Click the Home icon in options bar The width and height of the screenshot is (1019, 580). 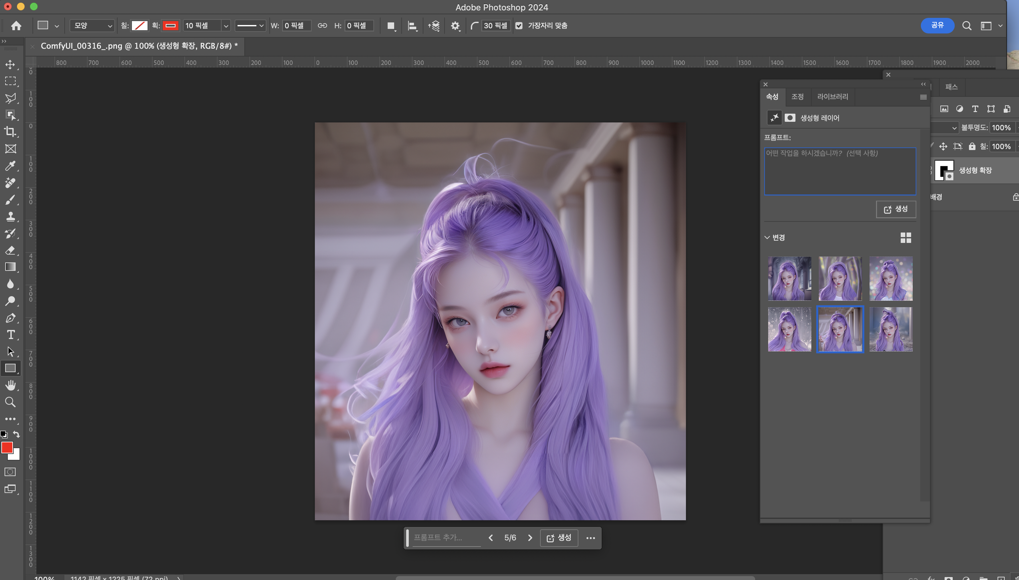[x=16, y=26]
